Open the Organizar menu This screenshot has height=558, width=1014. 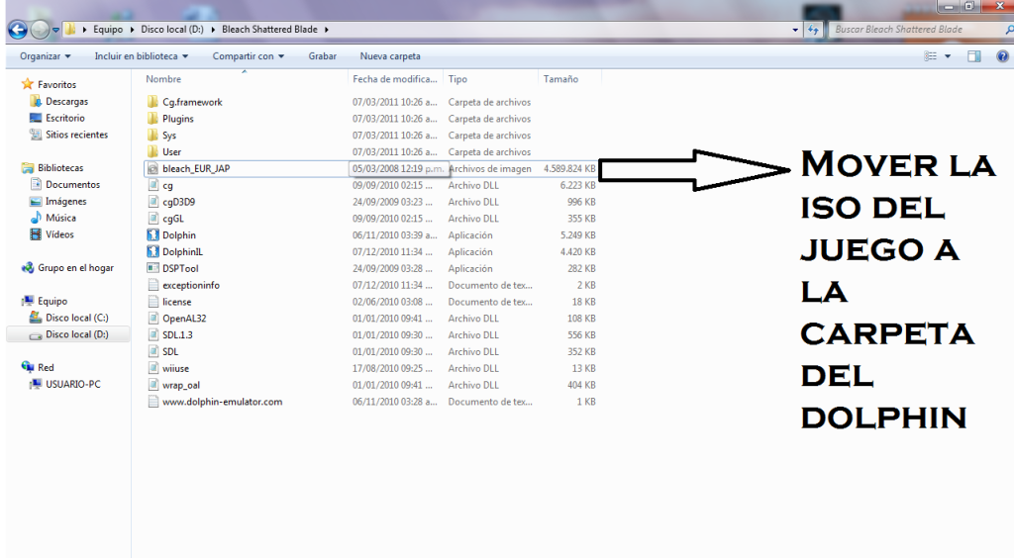46,56
